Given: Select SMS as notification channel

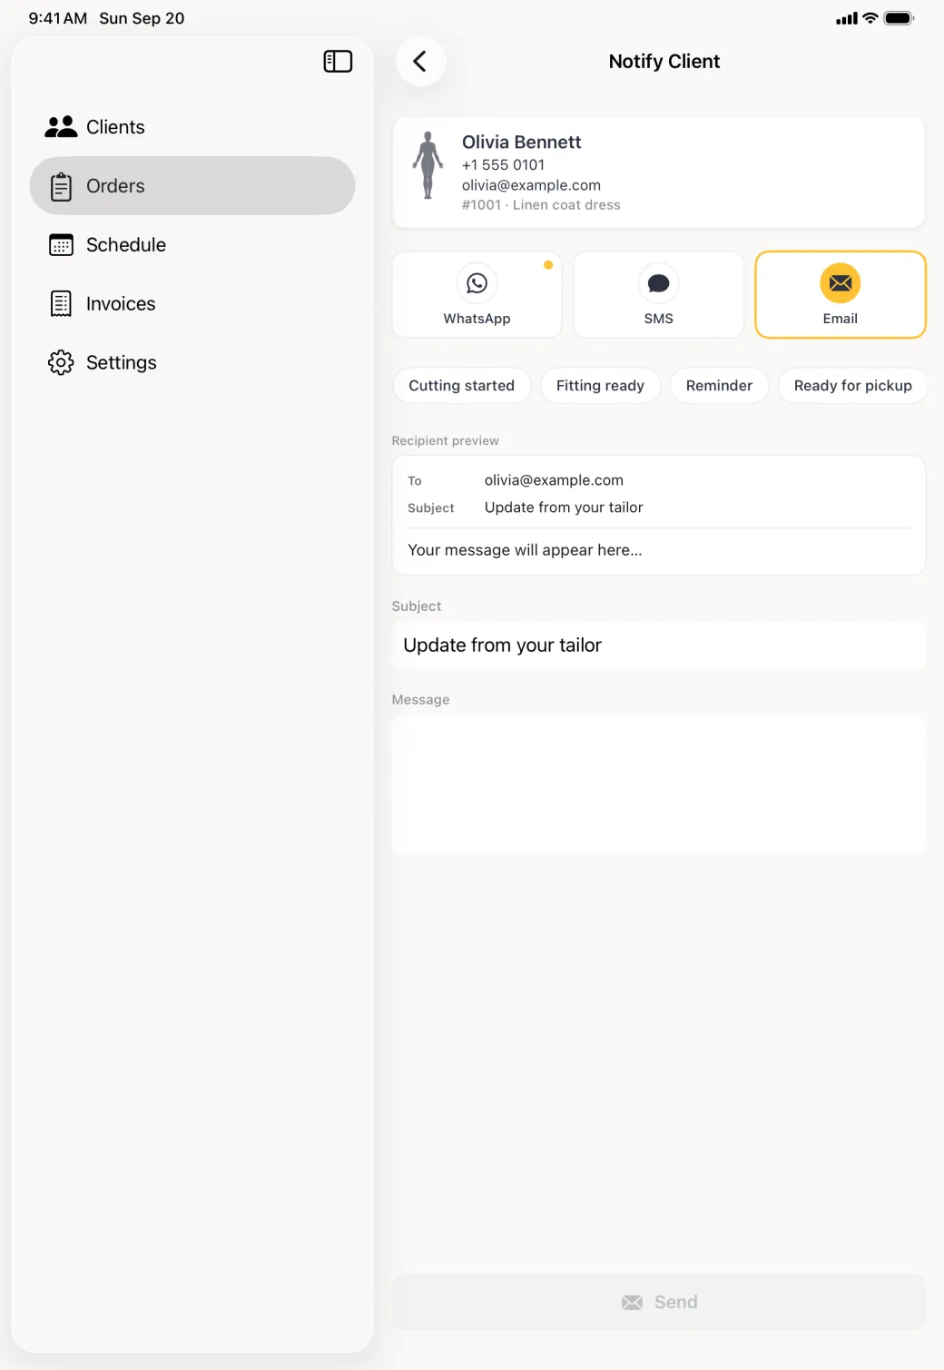Looking at the screenshot, I should click(x=659, y=295).
